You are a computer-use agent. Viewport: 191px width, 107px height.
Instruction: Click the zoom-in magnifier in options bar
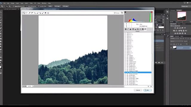click(7, 6)
